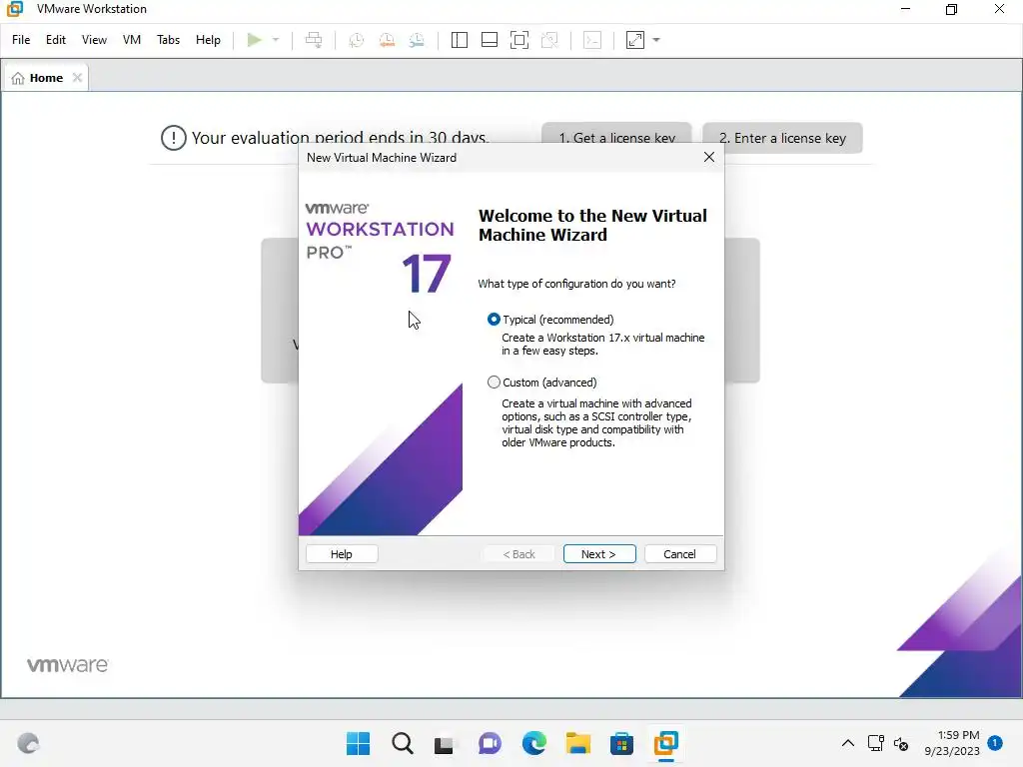Click the wizard Help button
The image size is (1023, 767).
[342, 553]
